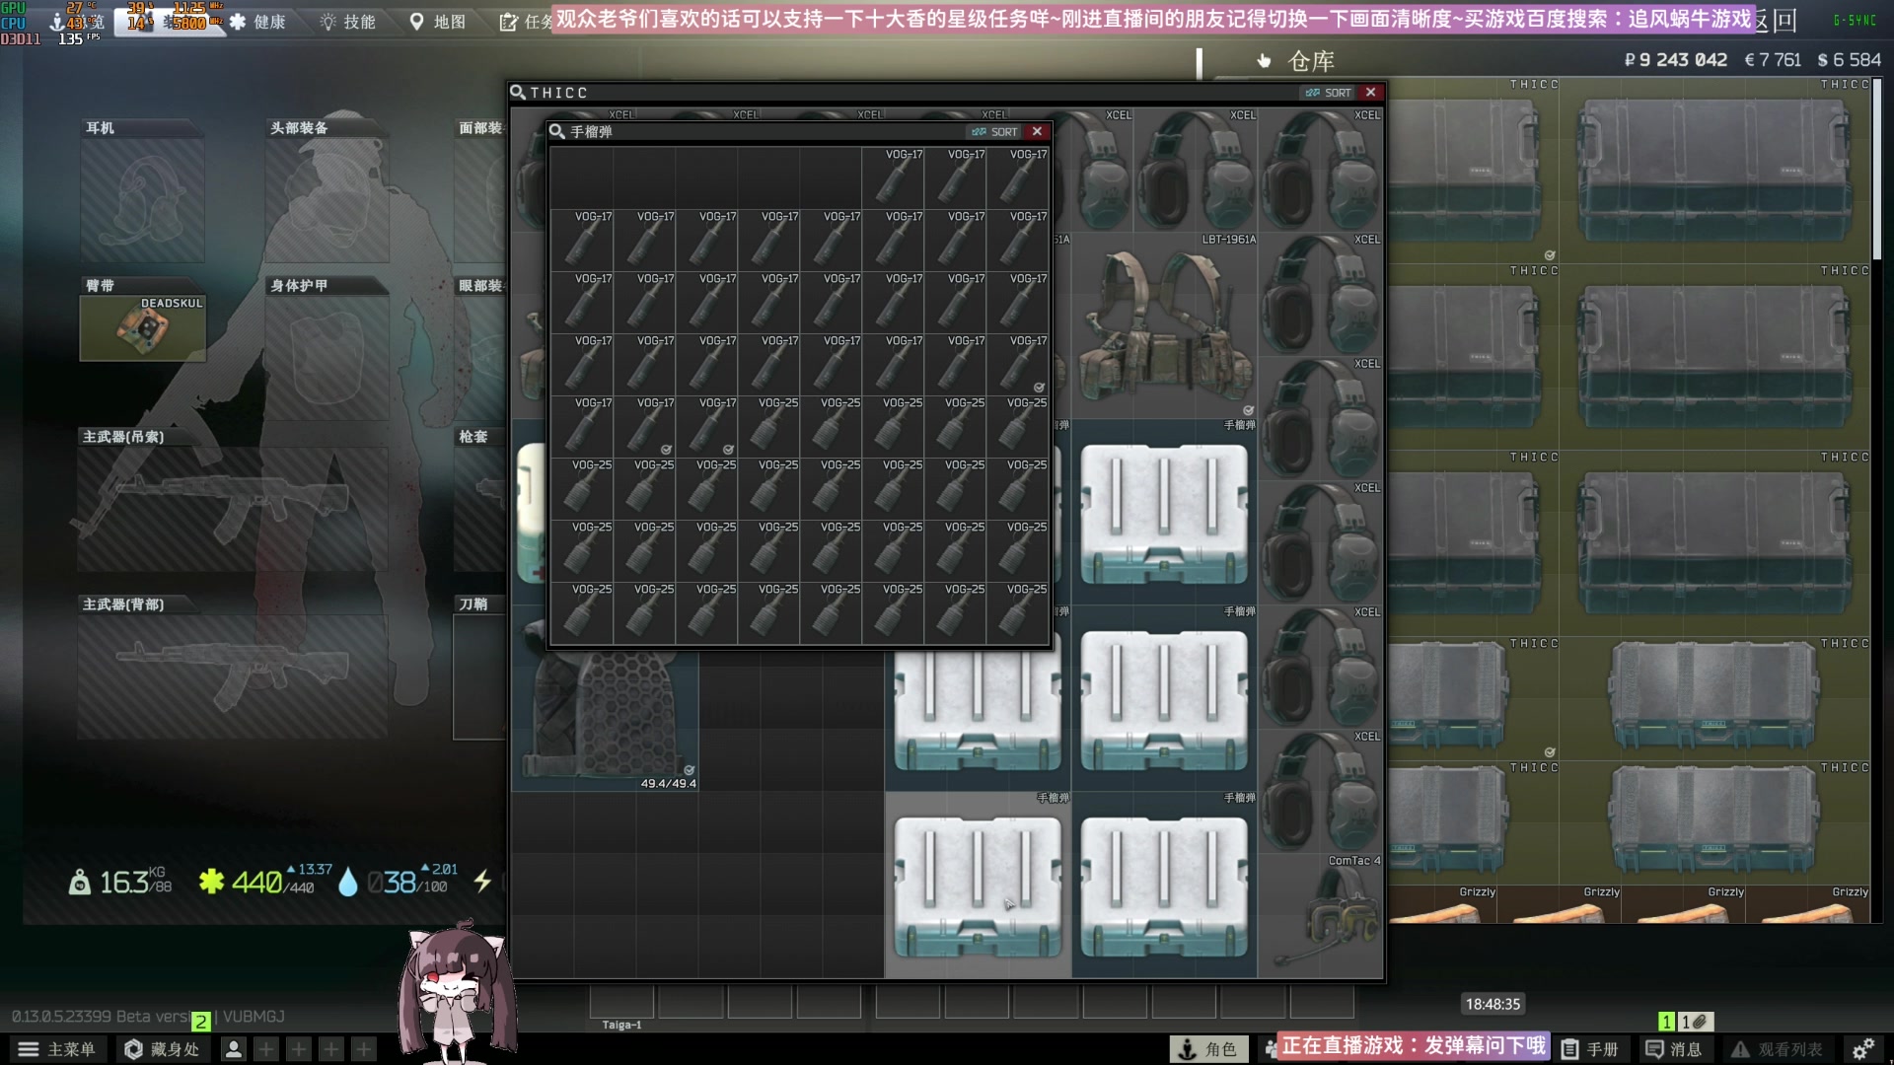Open the Map (地图) tab
1894x1065 pixels.
pos(438,22)
